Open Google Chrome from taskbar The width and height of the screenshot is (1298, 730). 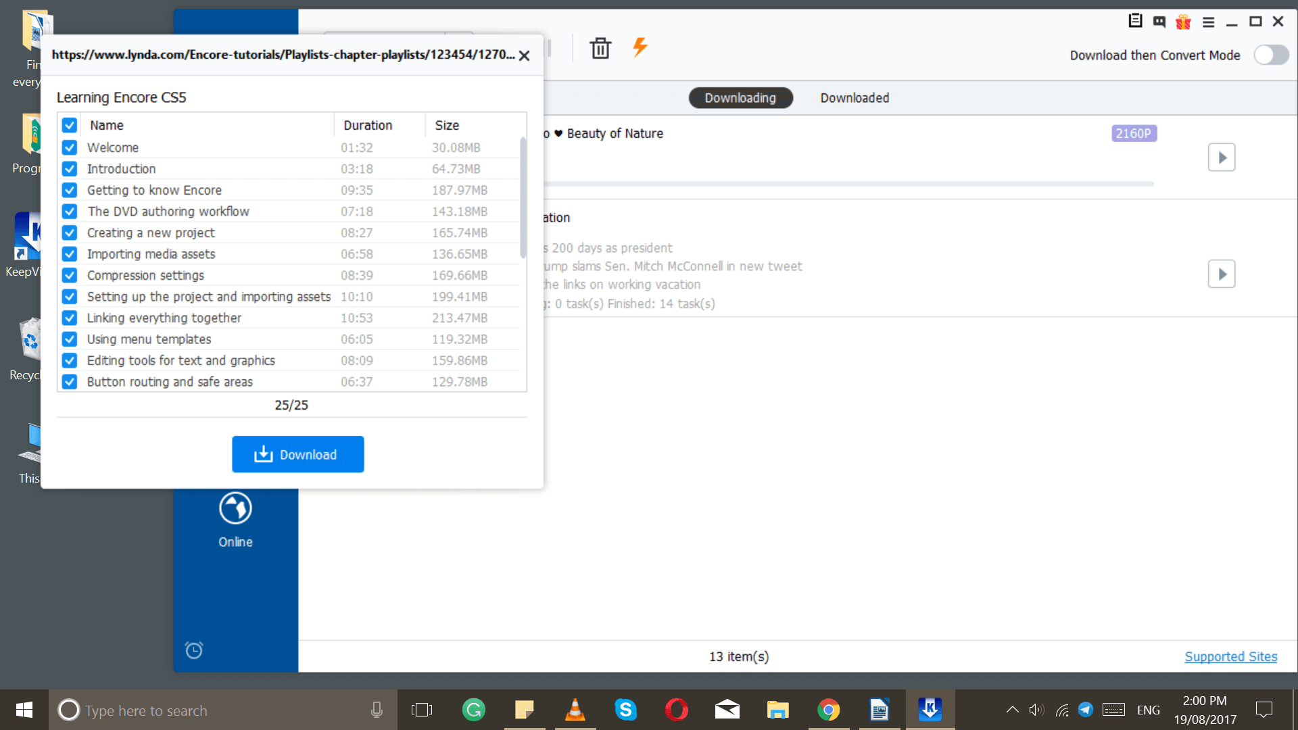point(828,710)
